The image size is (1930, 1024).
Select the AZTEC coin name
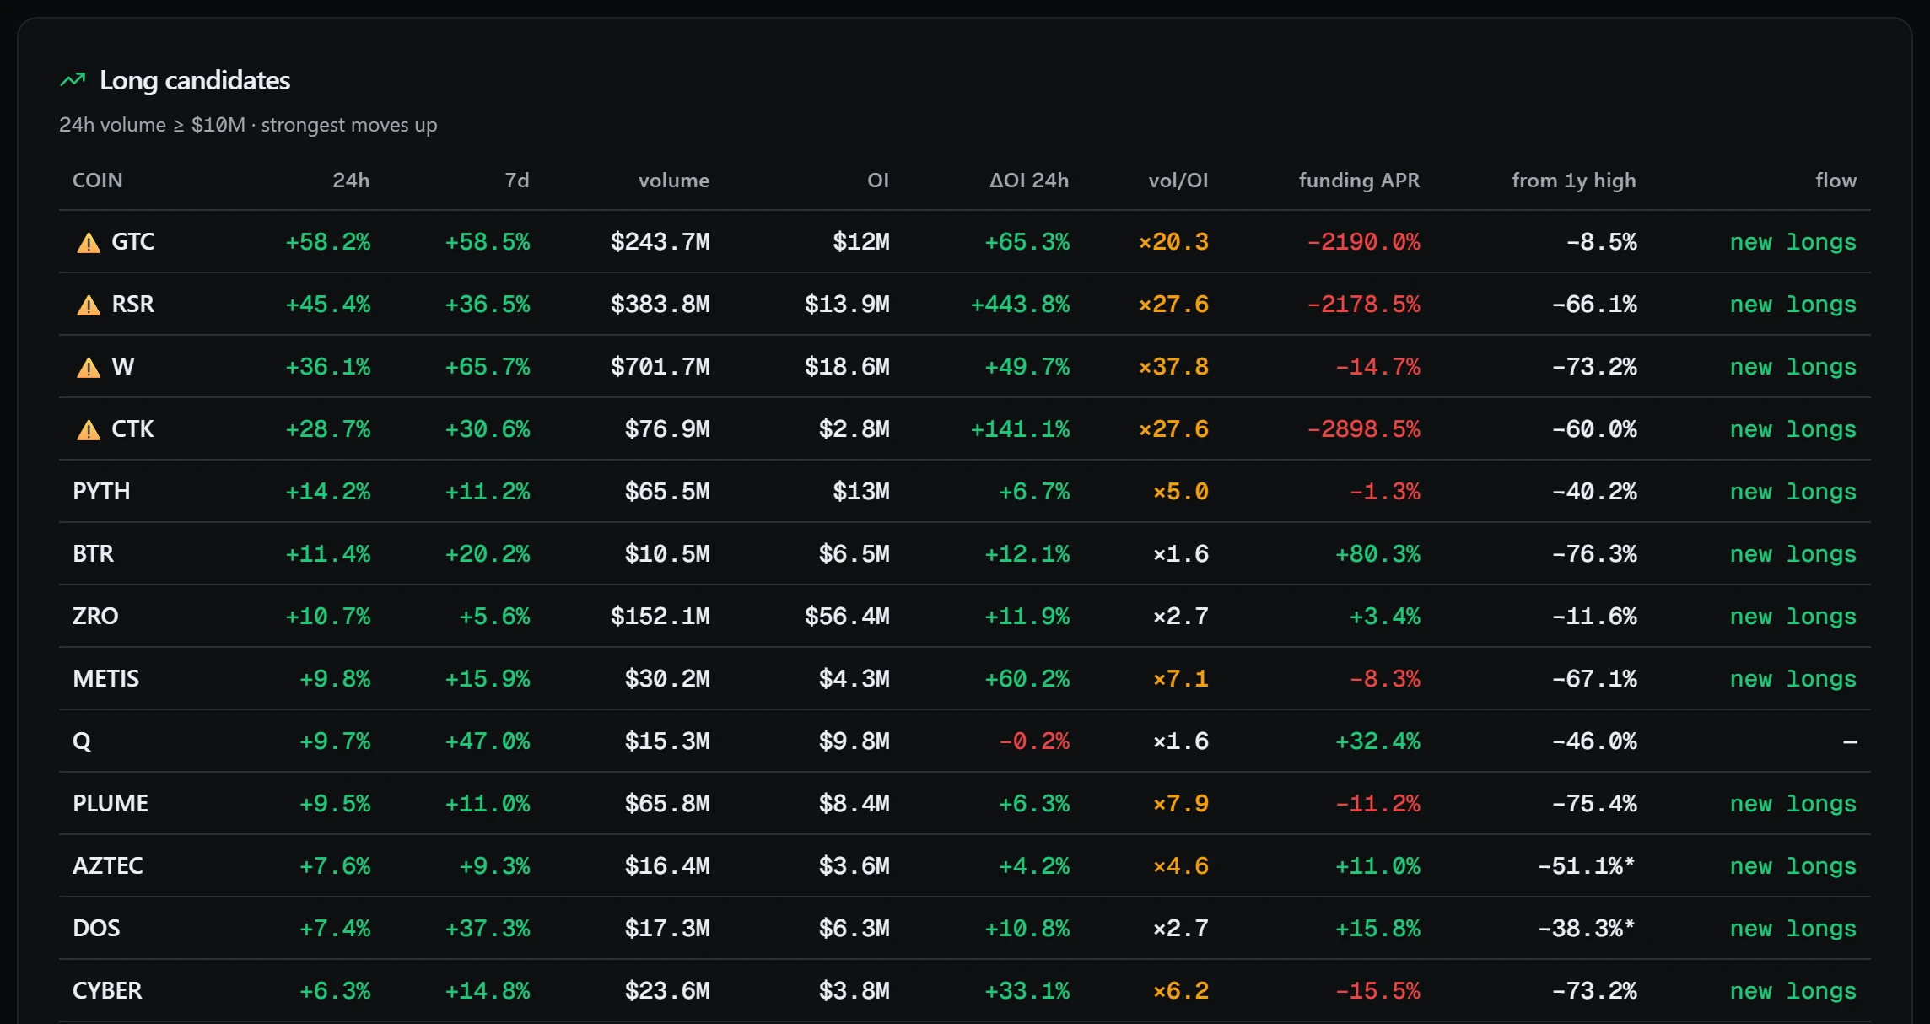click(x=108, y=866)
